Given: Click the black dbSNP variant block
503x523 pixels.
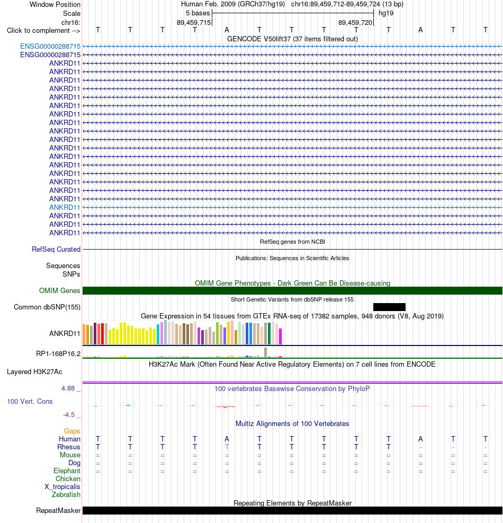Looking at the screenshot, I should click(389, 307).
